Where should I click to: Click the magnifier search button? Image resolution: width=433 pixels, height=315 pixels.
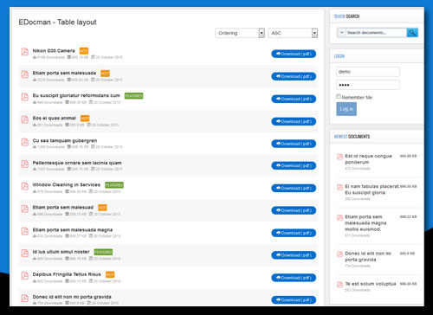tap(412, 33)
